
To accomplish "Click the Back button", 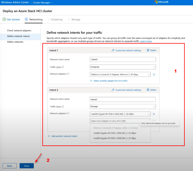I will click(x=10, y=166).
